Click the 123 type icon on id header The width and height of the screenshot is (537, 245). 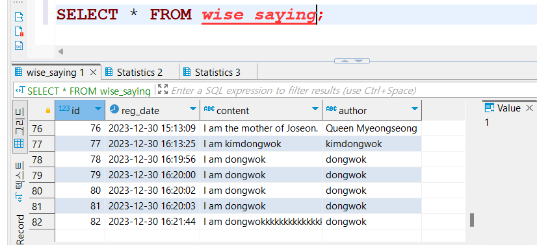click(x=64, y=108)
